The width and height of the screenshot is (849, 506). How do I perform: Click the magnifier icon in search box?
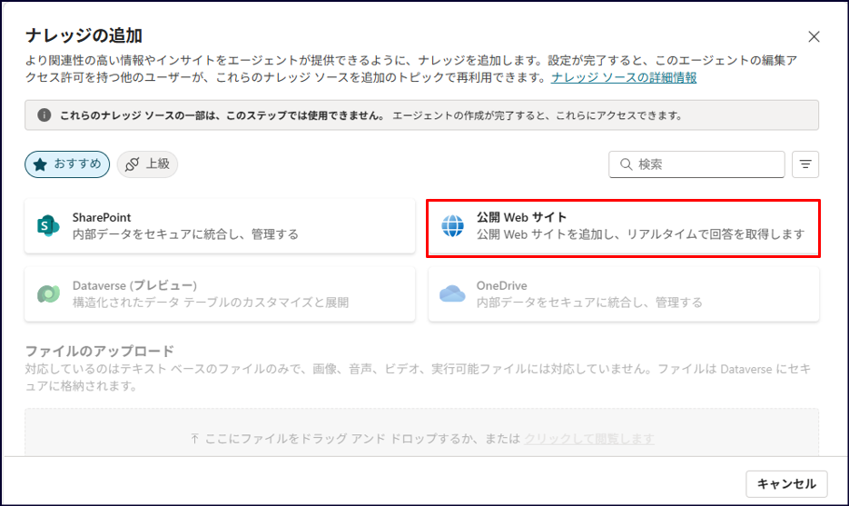coord(626,164)
